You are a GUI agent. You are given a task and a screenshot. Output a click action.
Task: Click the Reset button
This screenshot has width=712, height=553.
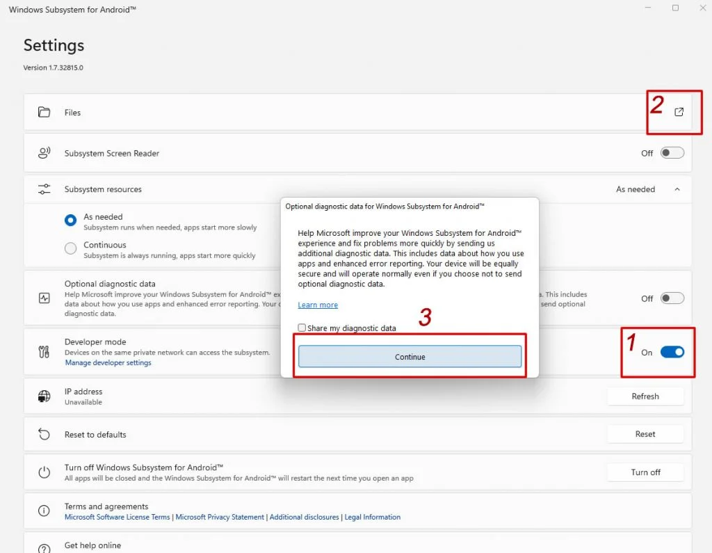click(x=645, y=434)
